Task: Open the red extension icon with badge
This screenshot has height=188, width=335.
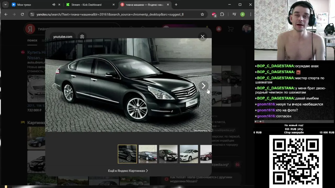Action: click(x=214, y=15)
